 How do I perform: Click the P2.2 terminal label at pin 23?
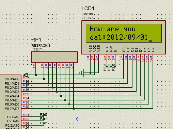click(x=43, y=123)
